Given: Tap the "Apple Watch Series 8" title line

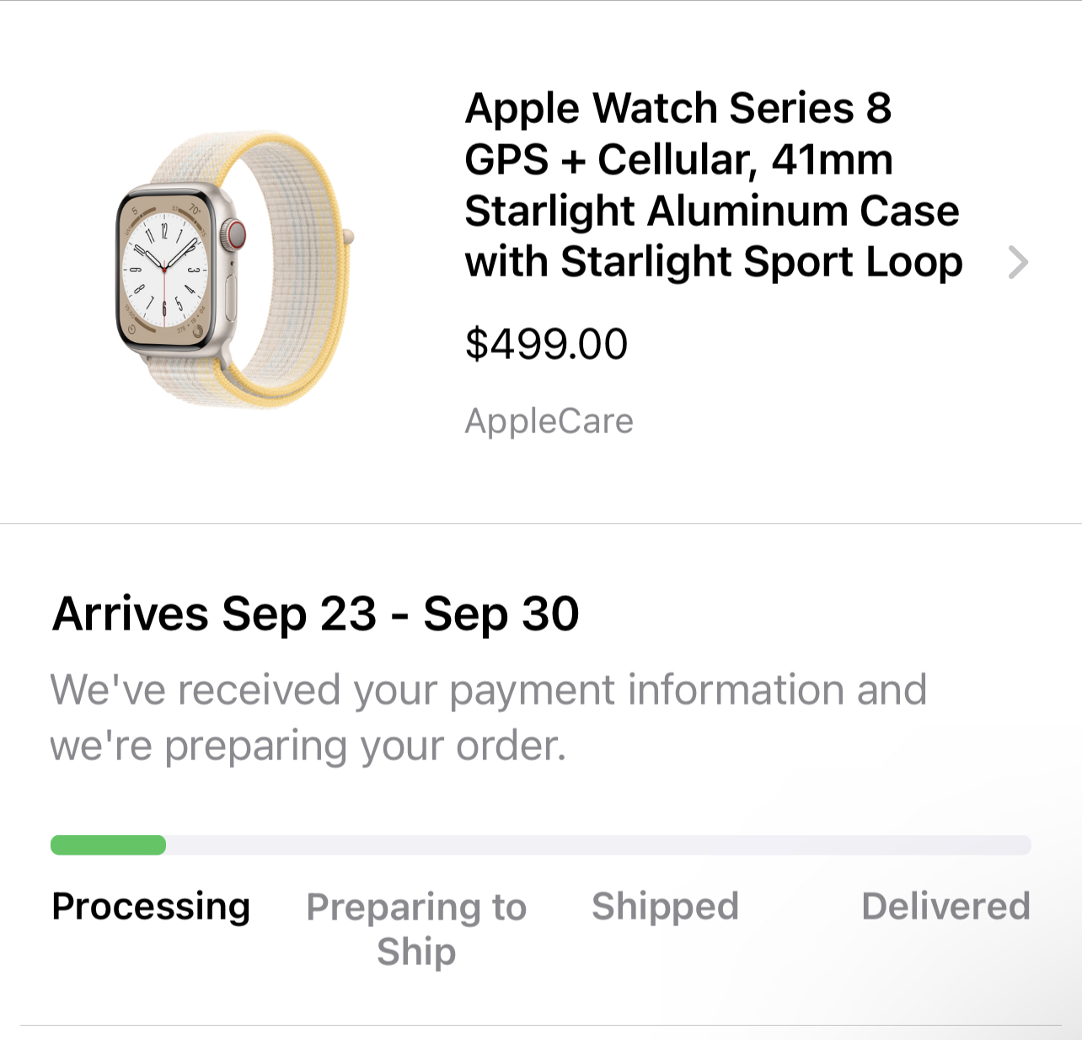Looking at the screenshot, I should [x=678, y=109].
